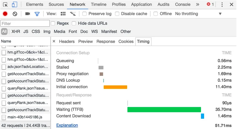Open the Headers tab of request

[67, 41]
